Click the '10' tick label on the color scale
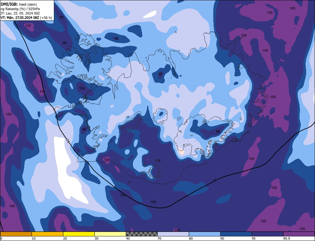 coord(34,238)
